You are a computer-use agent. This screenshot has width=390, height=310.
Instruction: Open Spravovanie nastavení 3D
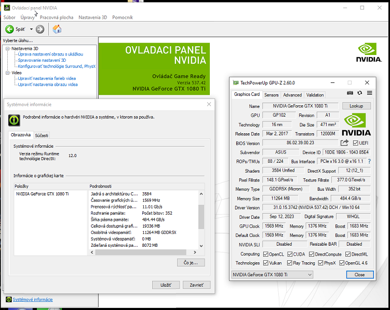point(42,60)
